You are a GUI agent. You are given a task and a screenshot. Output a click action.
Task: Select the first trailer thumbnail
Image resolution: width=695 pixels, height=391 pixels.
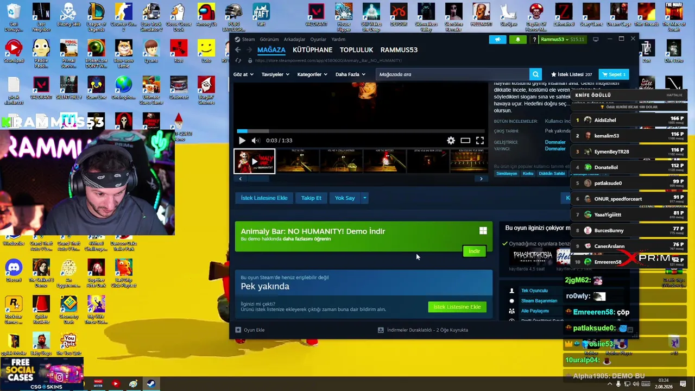(255, 161)
